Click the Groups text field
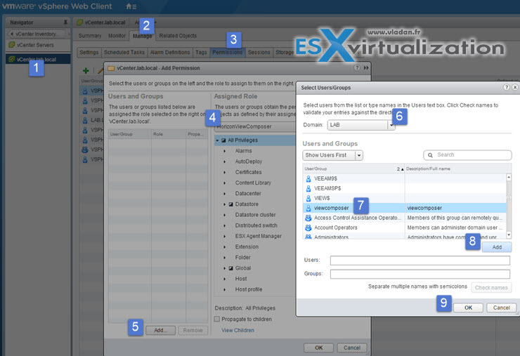The height and width of the screenshot is (356, 520). pos(420,274)
